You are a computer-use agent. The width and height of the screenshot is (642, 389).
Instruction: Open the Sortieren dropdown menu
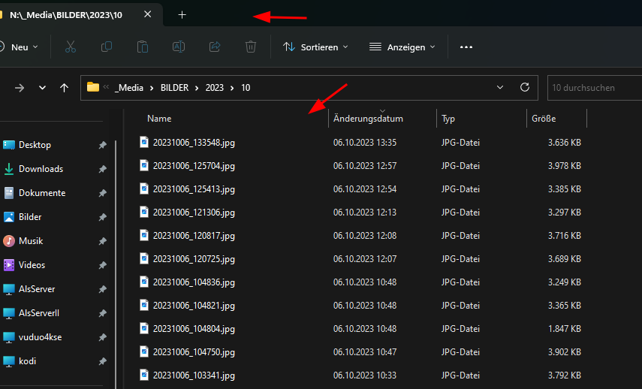coord(315,47)
